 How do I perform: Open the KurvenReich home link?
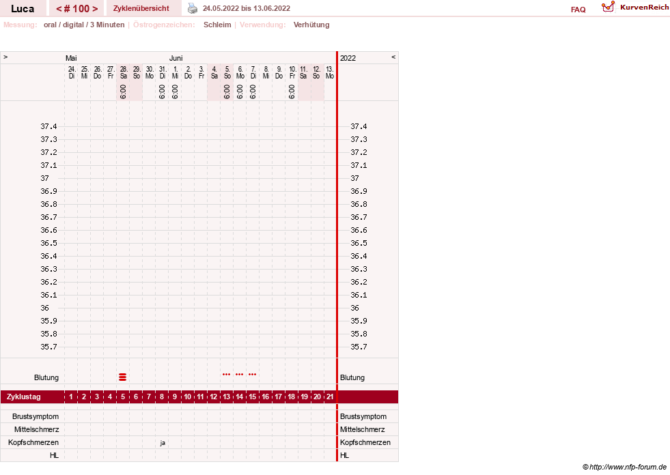pyautogui.click(x=644, y=8)
